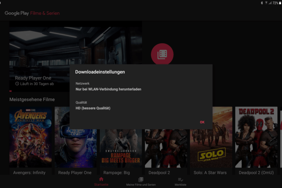
Task: Click the Google Play Filme & Serien logo
Action: point(32,13)
